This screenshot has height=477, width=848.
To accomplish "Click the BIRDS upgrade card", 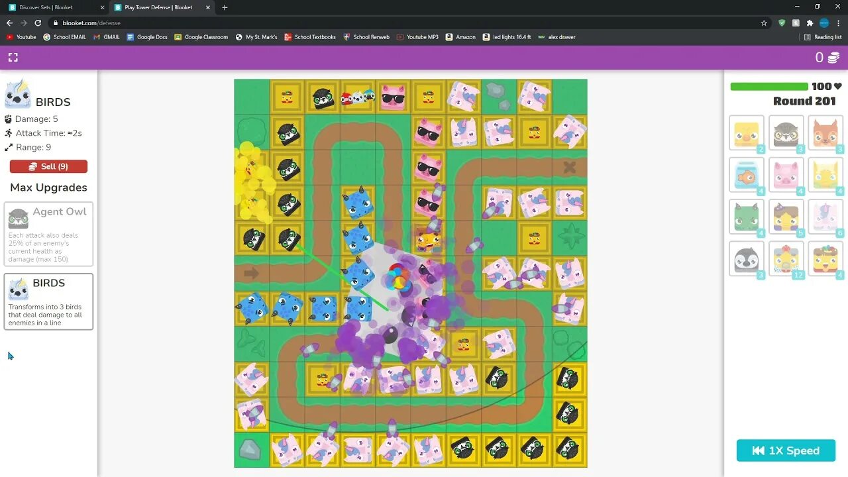I will tap(48, 301).
